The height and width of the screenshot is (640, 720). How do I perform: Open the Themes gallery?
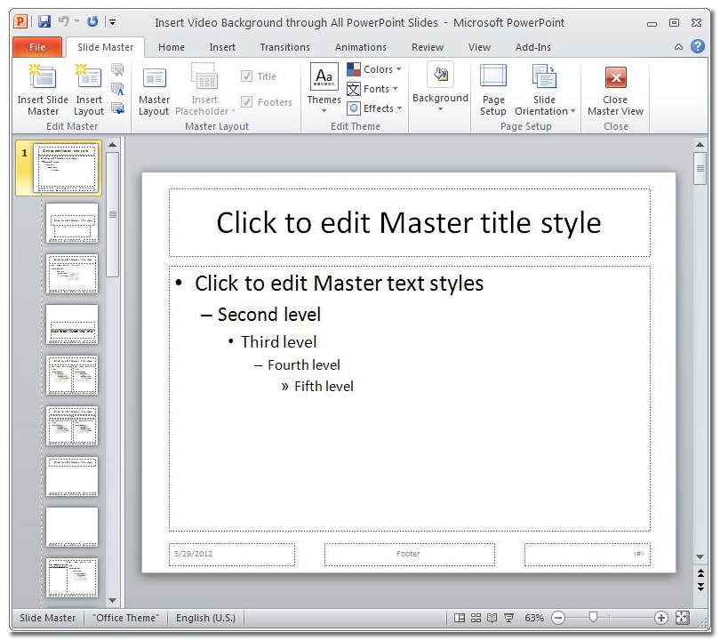pos(324,86)
